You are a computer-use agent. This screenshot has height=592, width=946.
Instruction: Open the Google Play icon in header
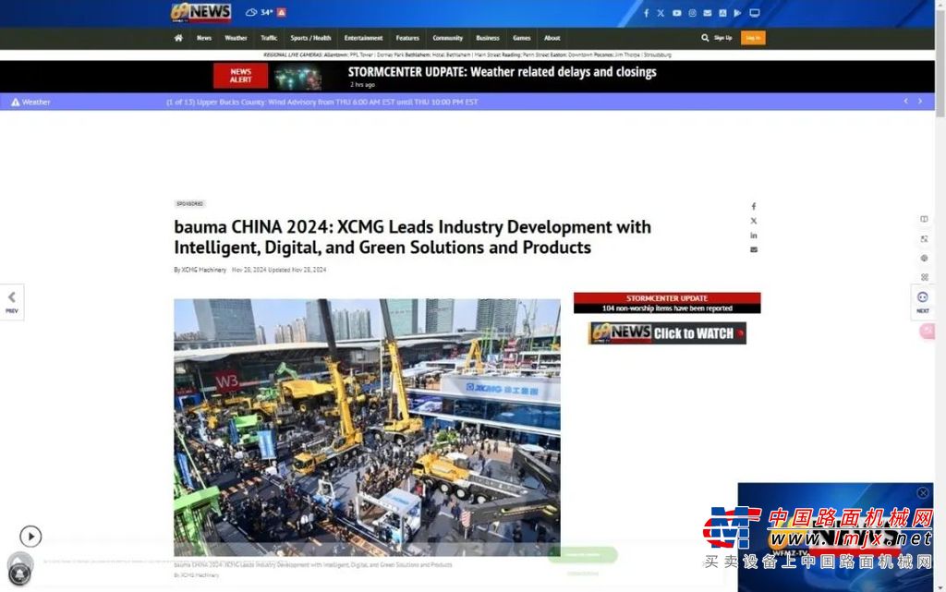(737, 13)
